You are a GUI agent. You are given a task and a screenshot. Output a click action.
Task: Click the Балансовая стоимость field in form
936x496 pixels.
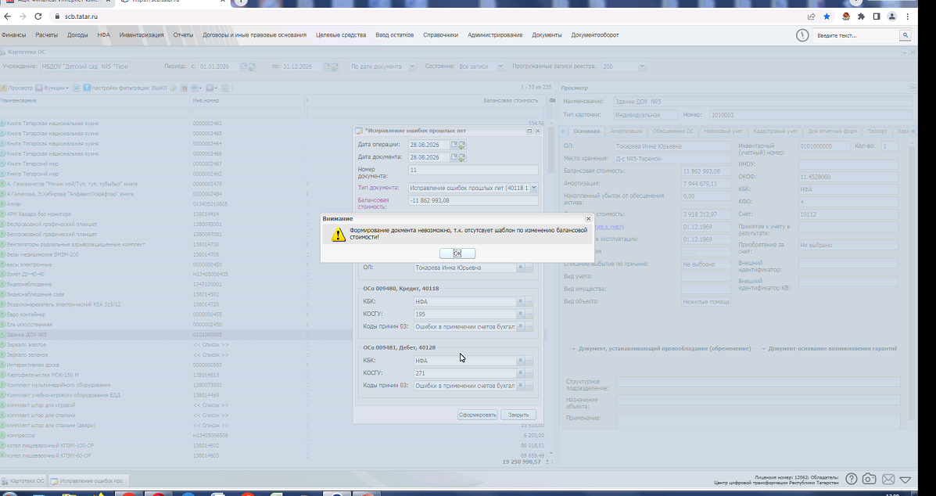tap(473, 200)
